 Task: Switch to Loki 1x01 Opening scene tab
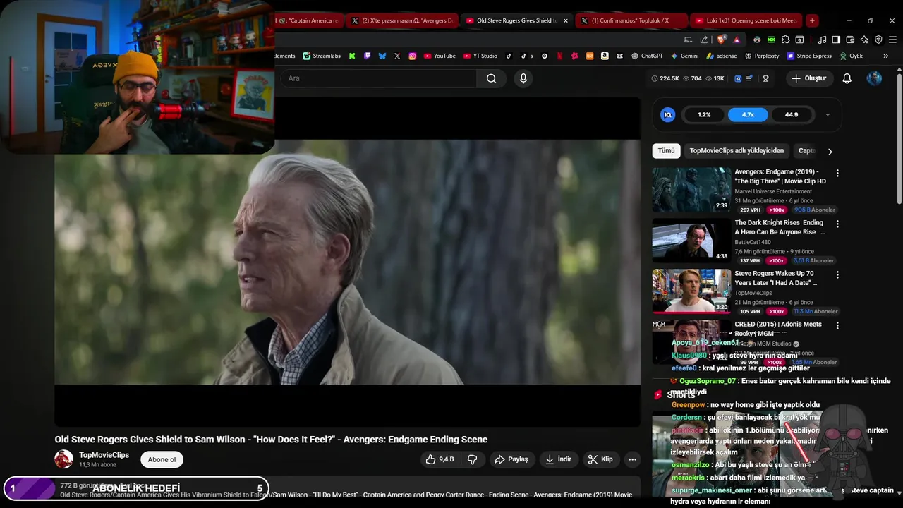746,20
